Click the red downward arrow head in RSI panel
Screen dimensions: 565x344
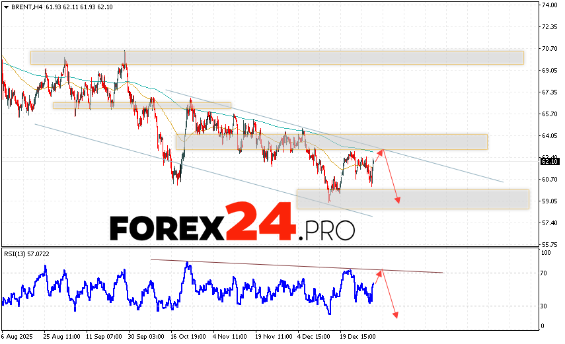coord(396,315)
